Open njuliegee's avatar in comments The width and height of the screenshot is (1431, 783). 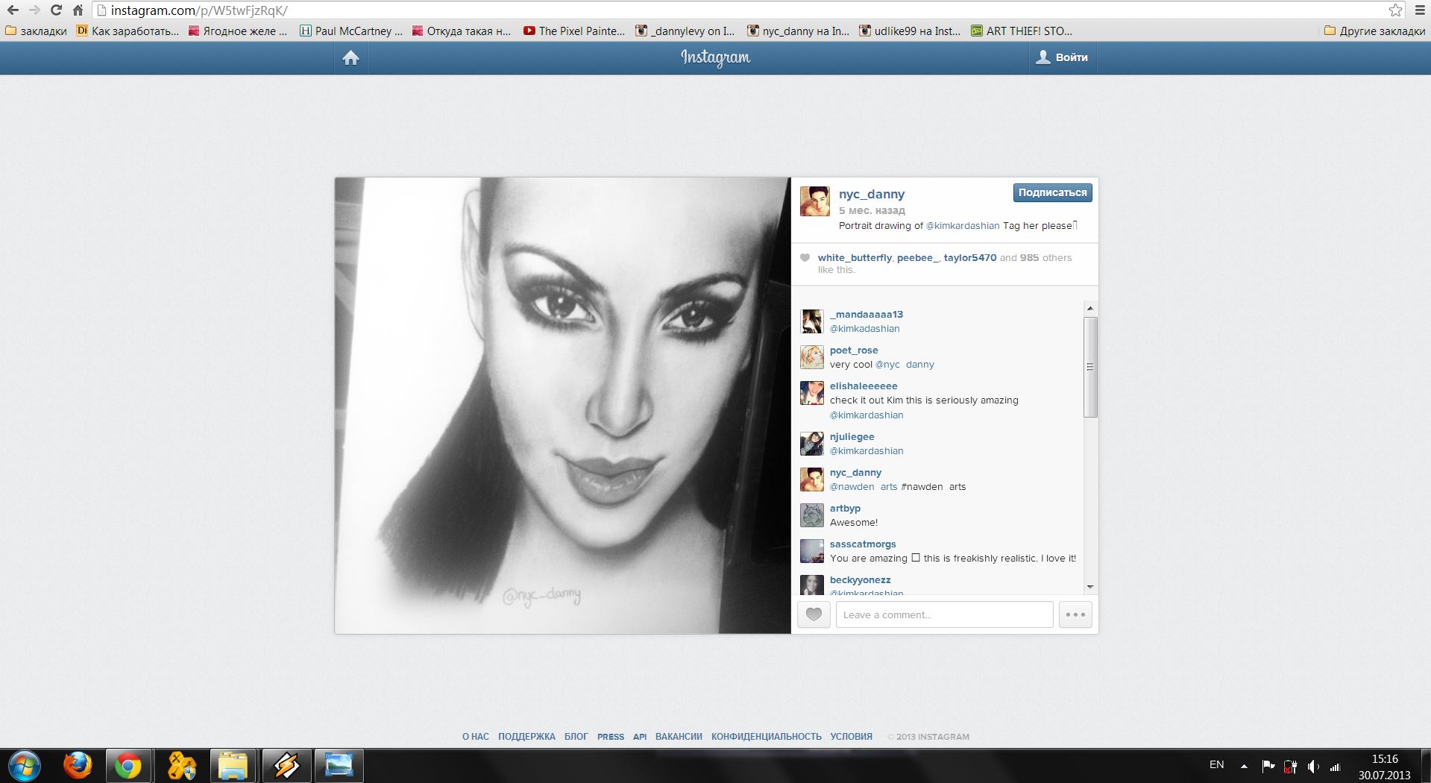[x=811, y=444]
